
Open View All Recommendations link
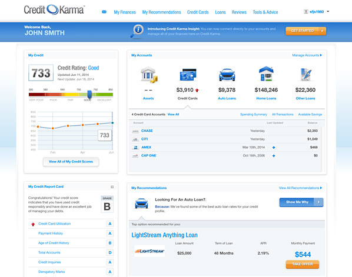[x=300, y=188]
